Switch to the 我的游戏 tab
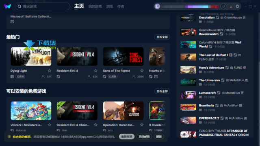Viewport: 260px width, 146px height. coord(95,6)
